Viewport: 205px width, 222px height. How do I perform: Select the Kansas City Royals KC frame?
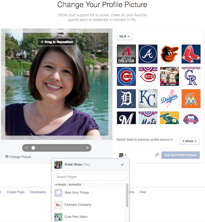coord(148,99)
